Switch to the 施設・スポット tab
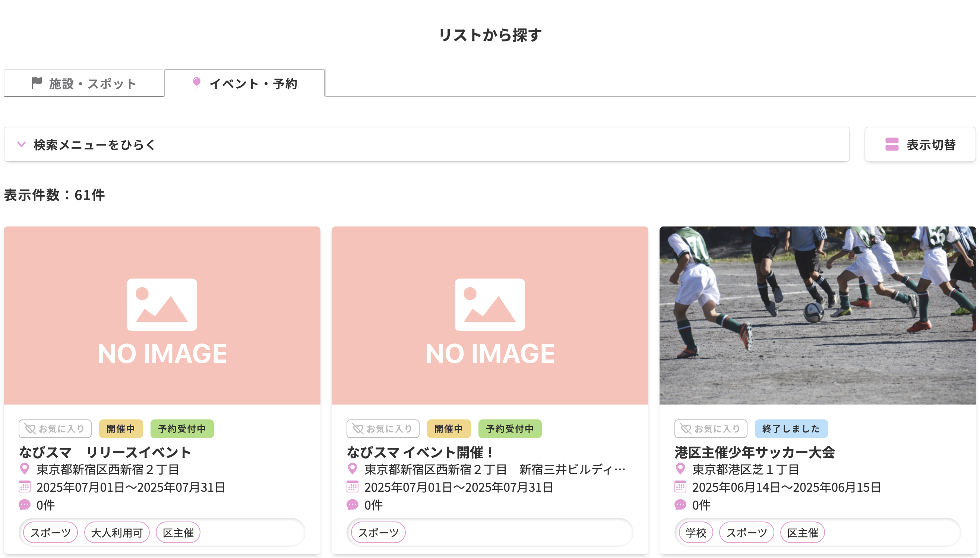This screenshot has height=558, width=980. 84,83
